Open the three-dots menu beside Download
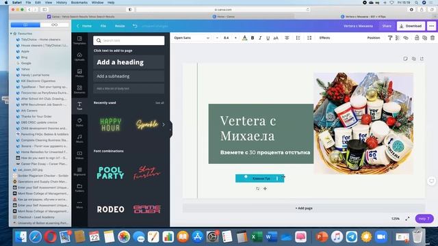The width and height of the screenshot is (438, 246). point(432,26)
